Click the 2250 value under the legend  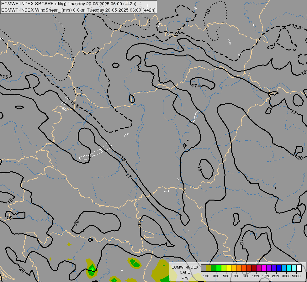point(276,276)
